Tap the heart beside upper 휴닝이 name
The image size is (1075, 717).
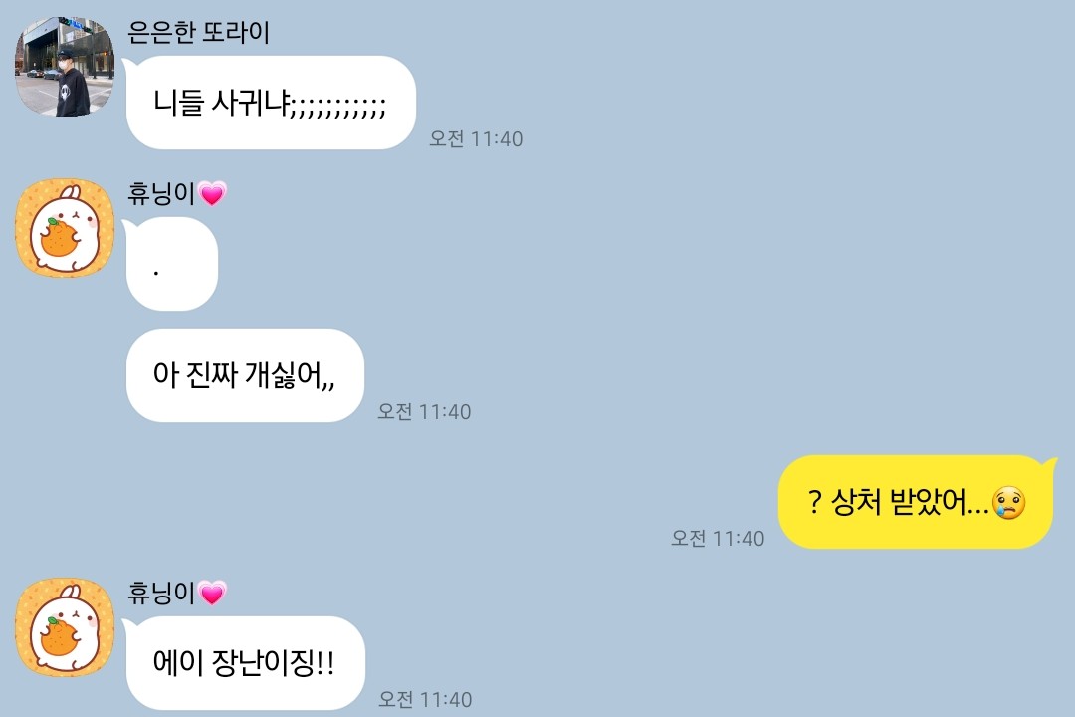tap(212, 193)
